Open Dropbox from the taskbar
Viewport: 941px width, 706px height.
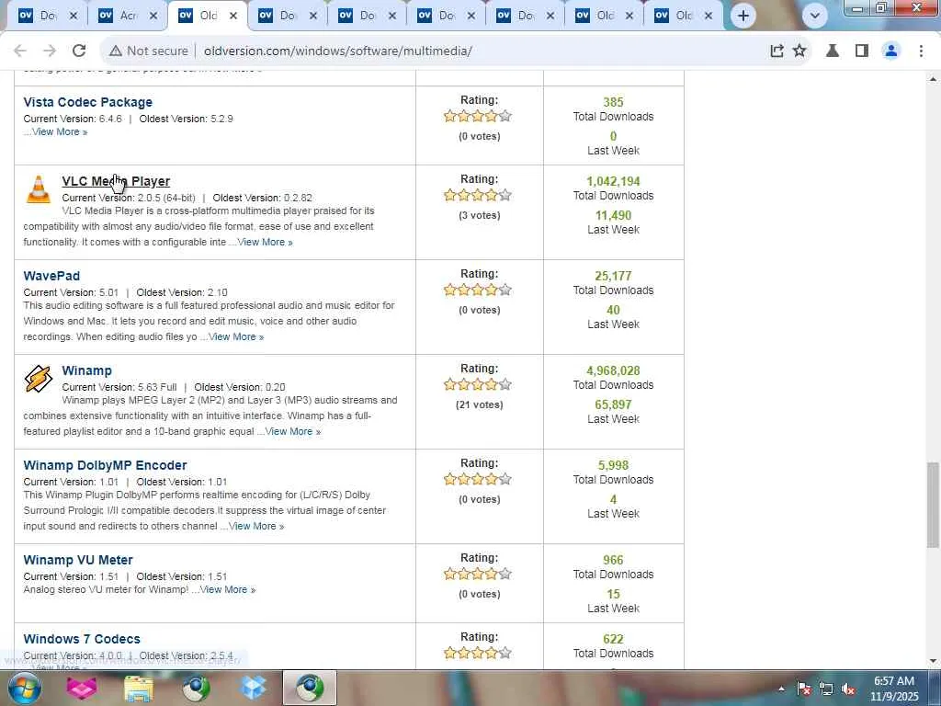click(253, 688)
